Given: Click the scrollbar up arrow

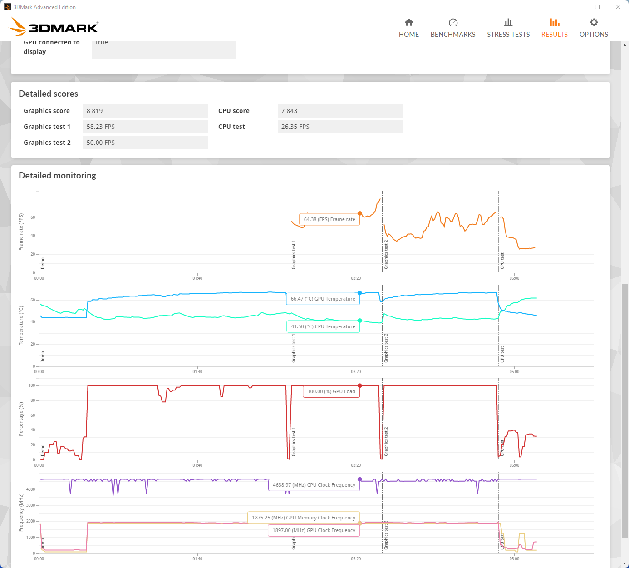Looking at the screenshot, I should (x=625, y=45).
